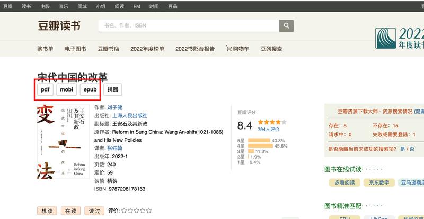Rate the book five stars
The width and height of the screenshot is (424, 219).
tap(149, 211)
